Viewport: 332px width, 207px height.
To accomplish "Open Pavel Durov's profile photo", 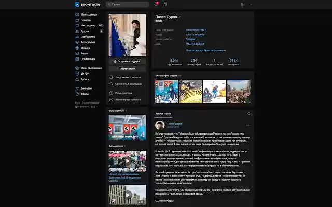I will tap(127, 36).
